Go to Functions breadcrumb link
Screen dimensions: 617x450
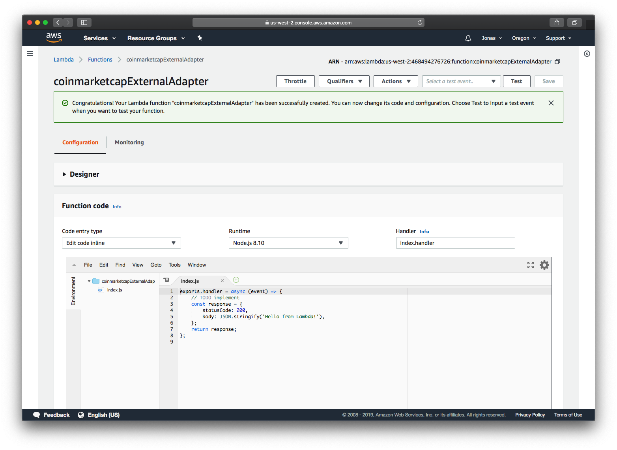(100, 60)
